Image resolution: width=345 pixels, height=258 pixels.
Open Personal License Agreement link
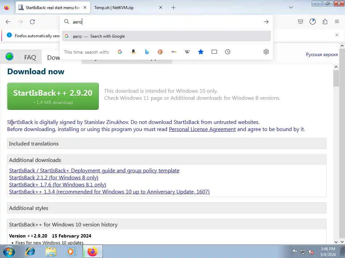202,129
